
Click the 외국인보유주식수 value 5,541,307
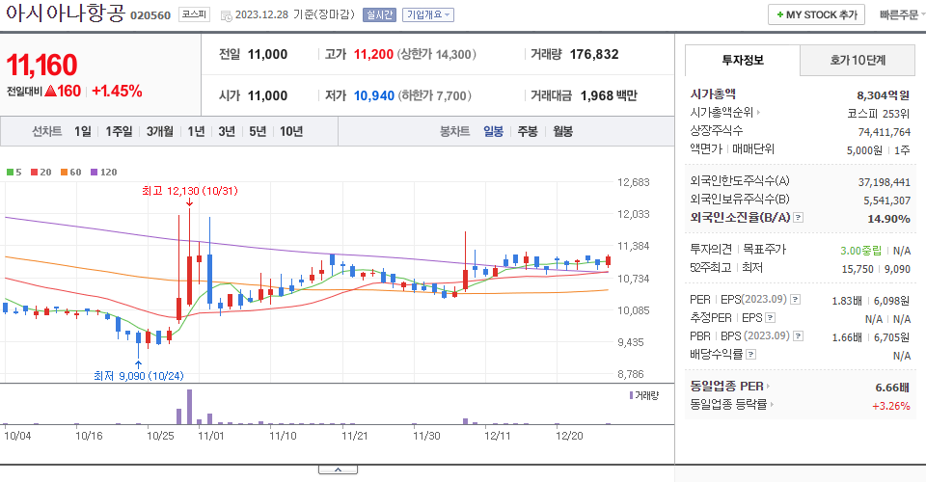pyautogui.click(x=887, y=201)
